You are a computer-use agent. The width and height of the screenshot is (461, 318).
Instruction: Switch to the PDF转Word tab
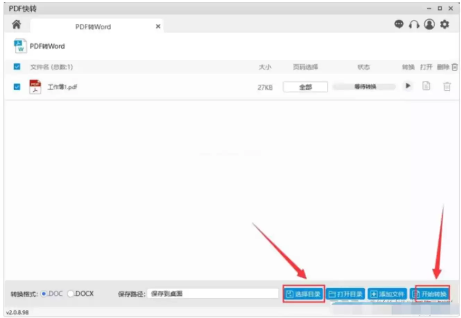point(93,27)
